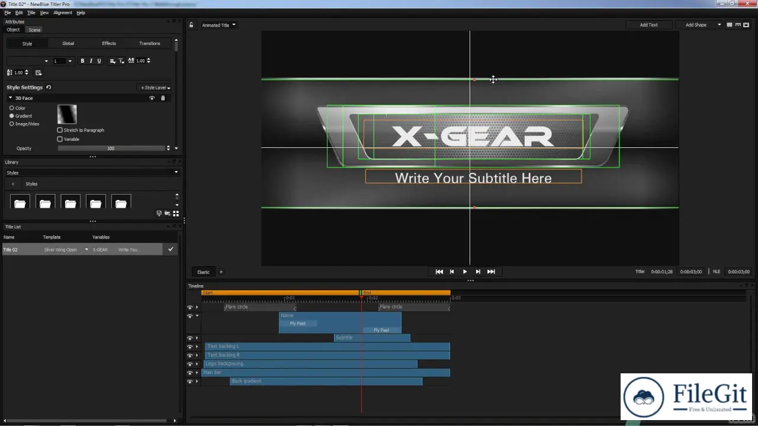The height and width of the screenshot is (426, 758).
Task: Hide the Back gradient timeline layer
Action: [x=190, y=382]
